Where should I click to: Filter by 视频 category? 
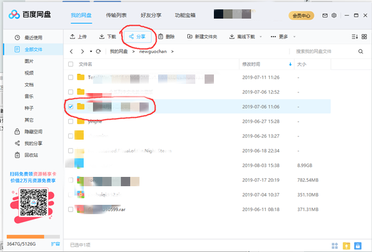(x=29, y=73)
